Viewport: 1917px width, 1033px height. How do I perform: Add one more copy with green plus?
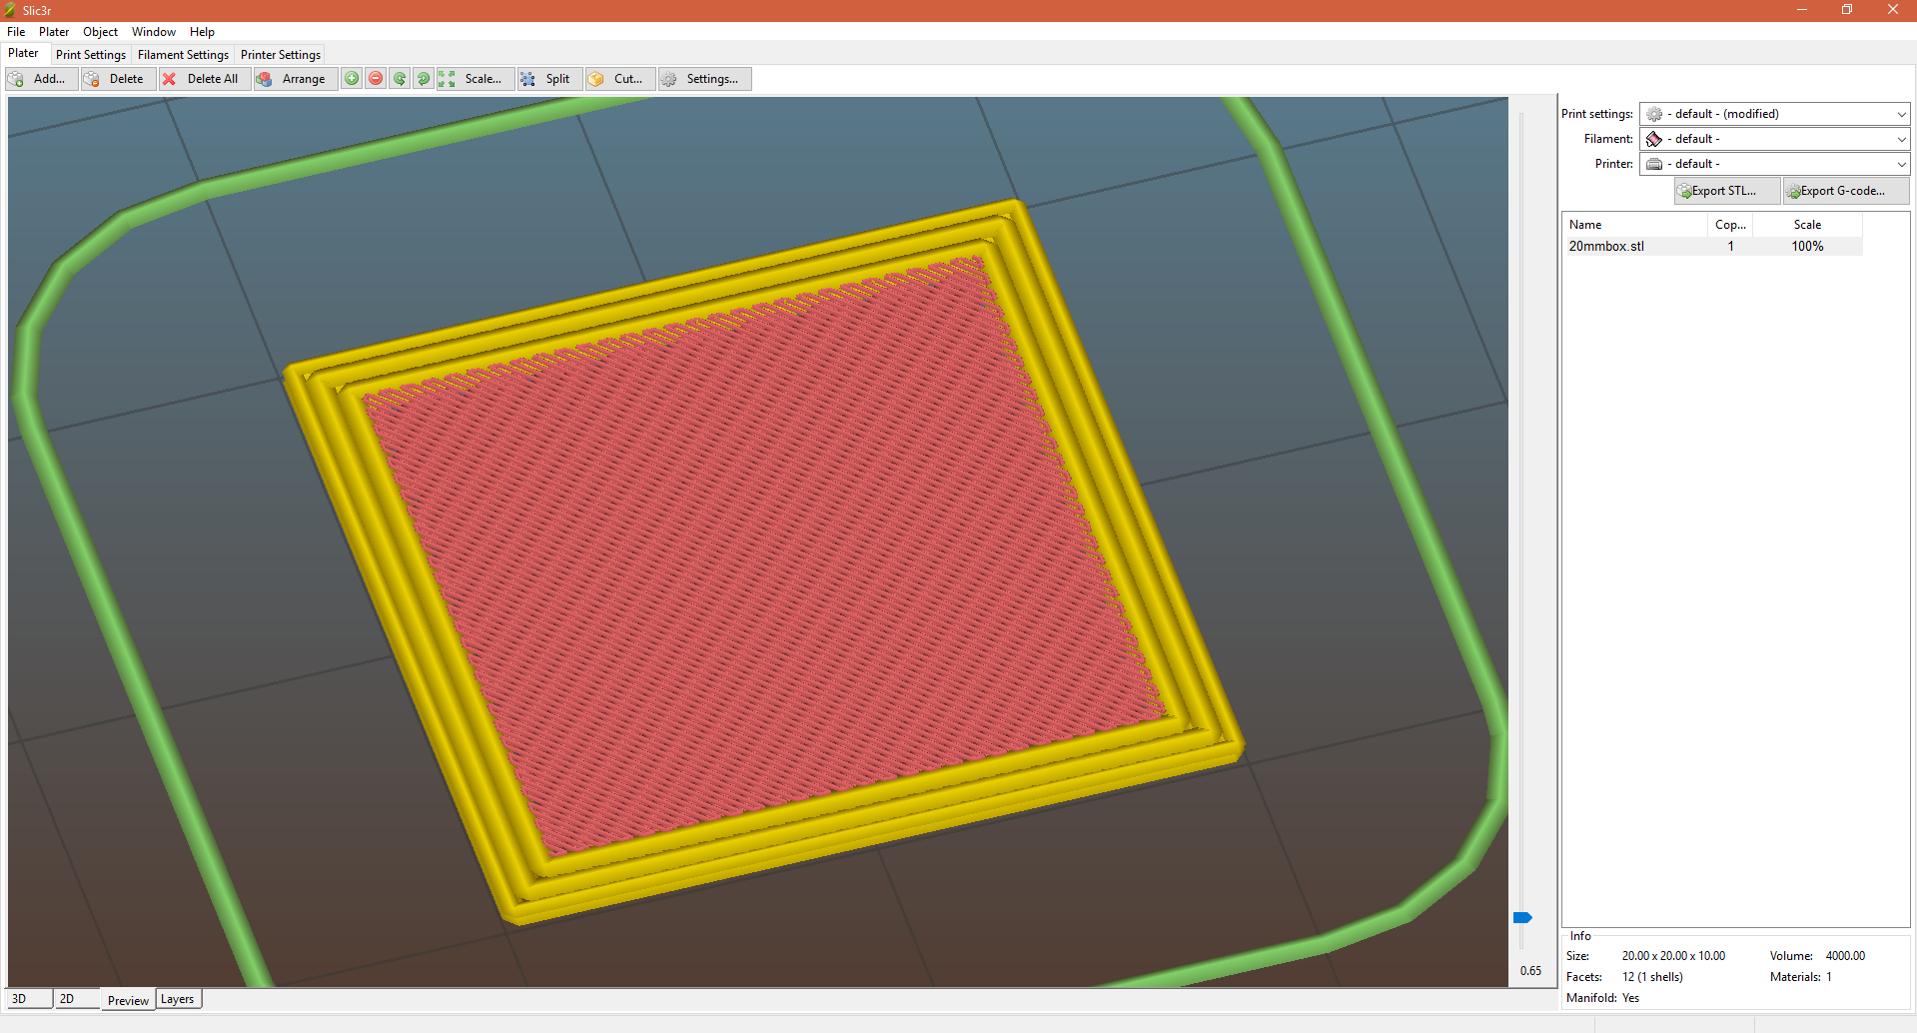[352, 79]
